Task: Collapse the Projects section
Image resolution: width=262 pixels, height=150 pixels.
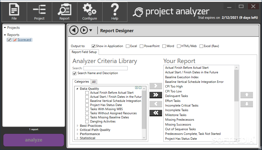Action: [5, 28]
